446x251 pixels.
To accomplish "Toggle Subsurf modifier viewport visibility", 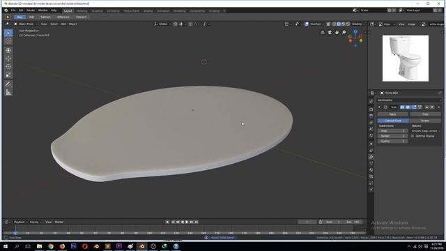I will 408,107.
